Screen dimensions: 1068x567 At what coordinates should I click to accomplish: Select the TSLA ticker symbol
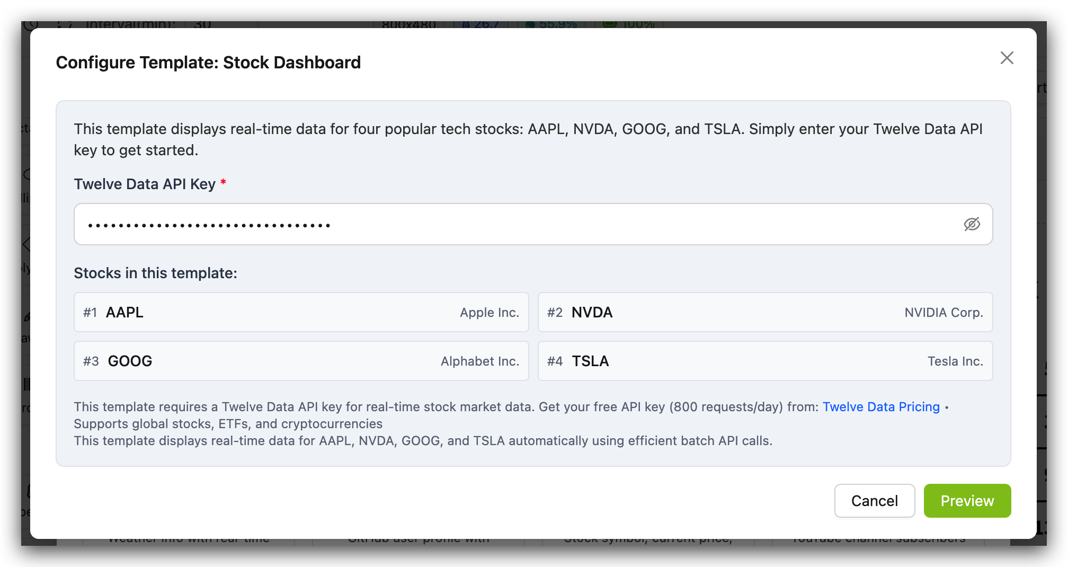click(x=590, y=361)
